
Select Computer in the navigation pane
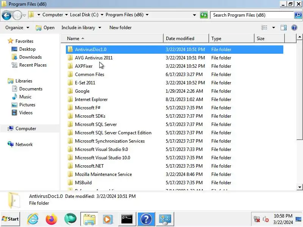click(x=26, y=129)
